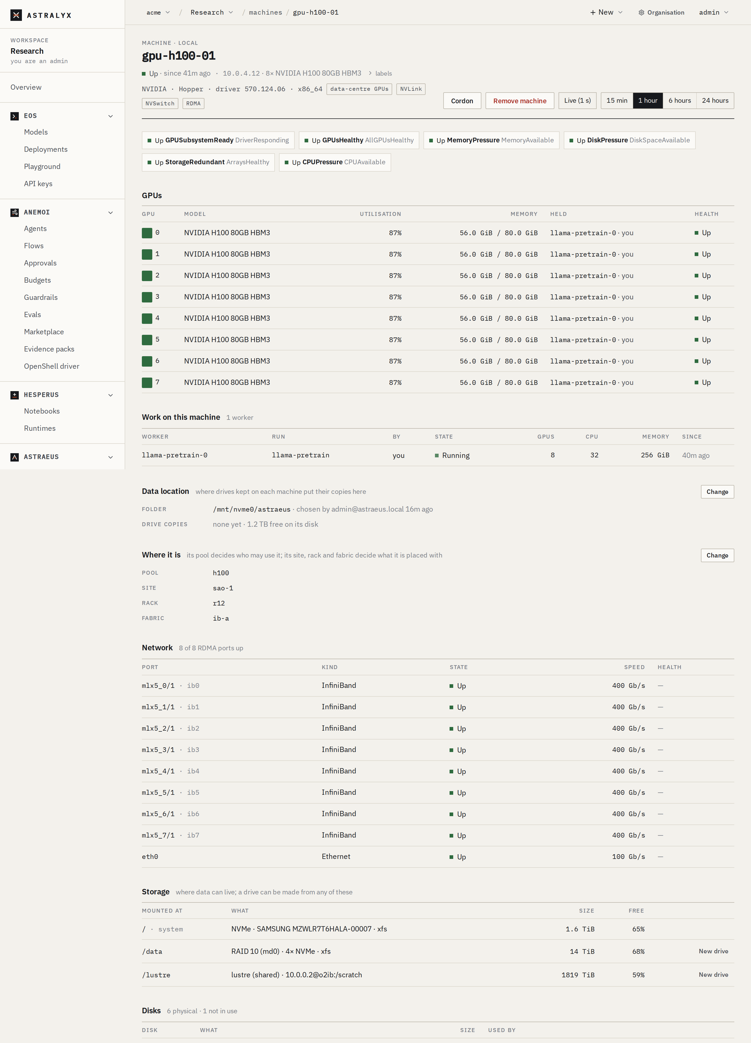
Task: Change the Data location folder
Action: (x=717, y=492)
